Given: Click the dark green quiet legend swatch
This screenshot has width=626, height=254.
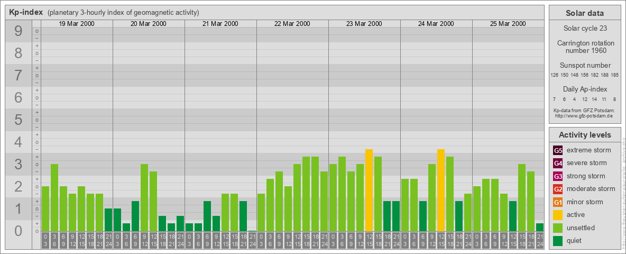Looking at the screenshot, I should 558,241.
